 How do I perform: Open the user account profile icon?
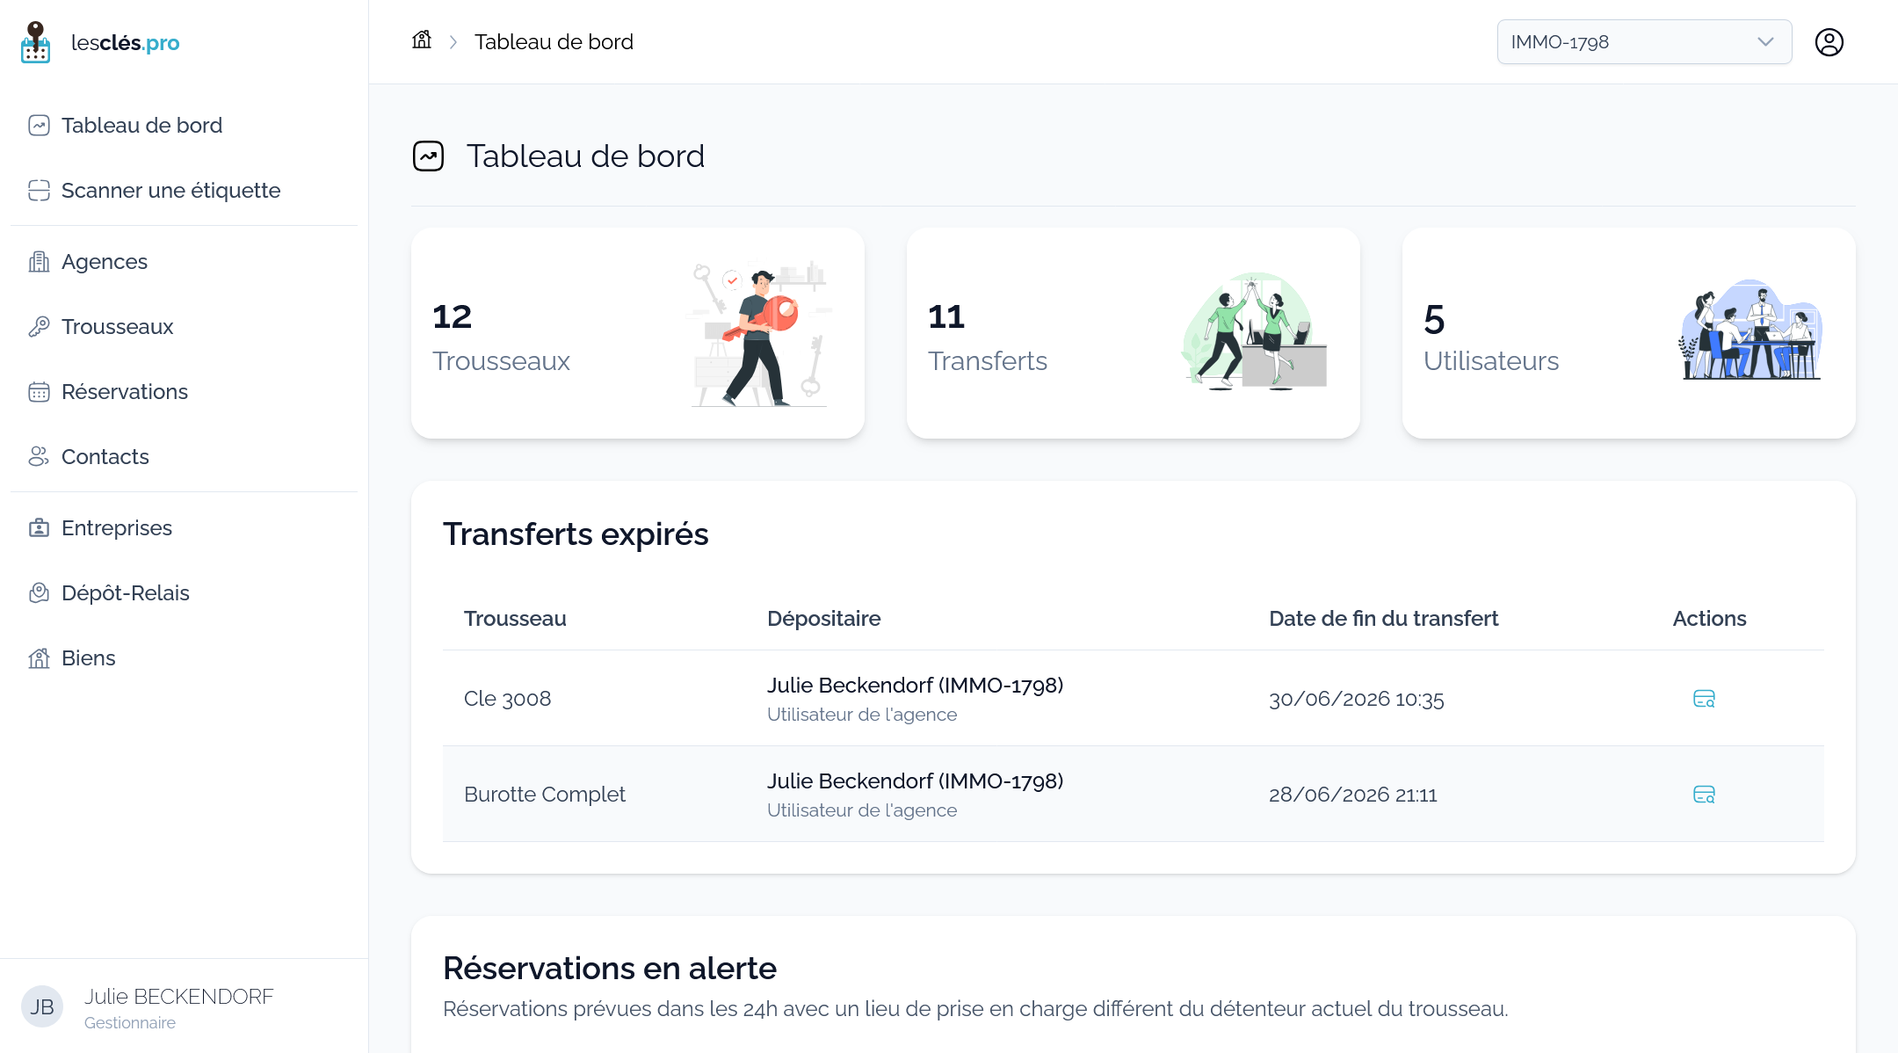point(1829,42)
